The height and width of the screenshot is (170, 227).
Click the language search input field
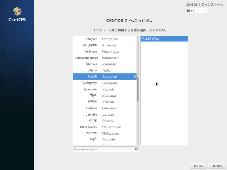pyautogui.click(x=106, y=149)
